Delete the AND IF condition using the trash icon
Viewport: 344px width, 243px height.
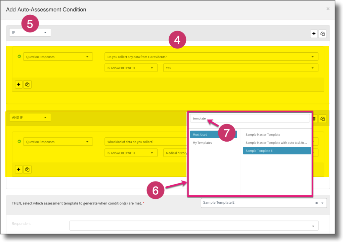pyautogui.click(x=313, y=118)
